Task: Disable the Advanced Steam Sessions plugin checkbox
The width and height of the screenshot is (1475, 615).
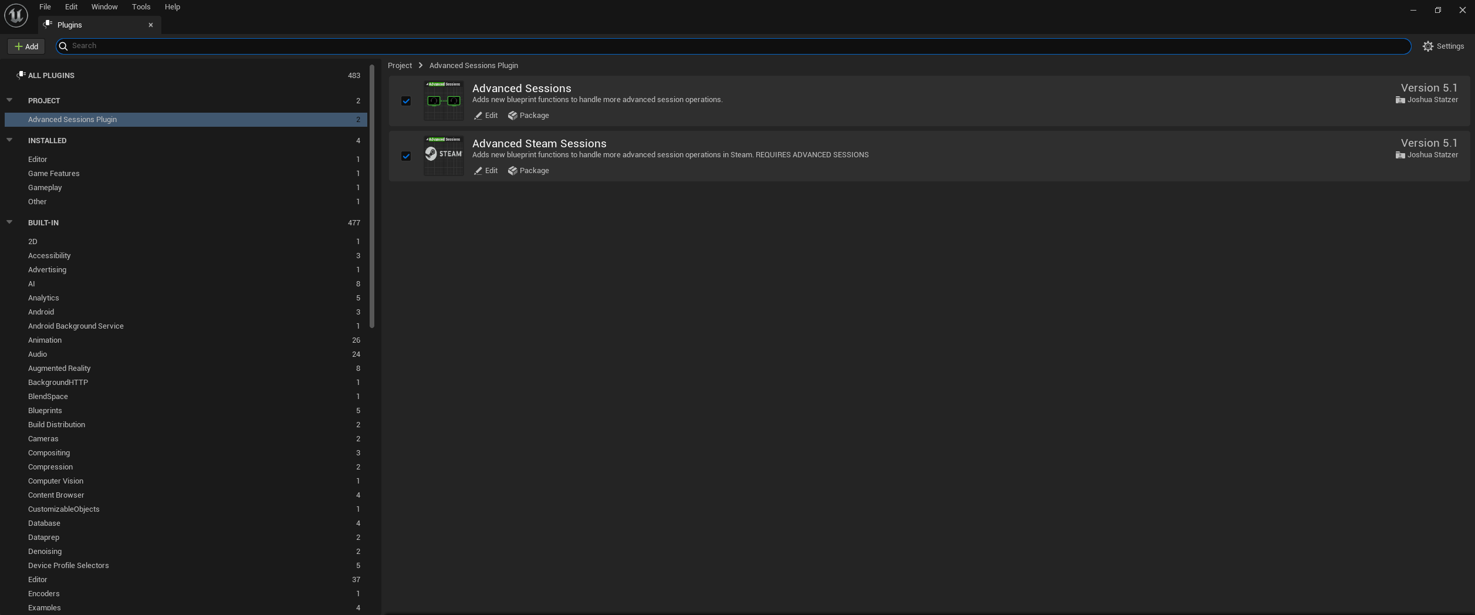Action: pyautogui.click(x=406, y=156)
